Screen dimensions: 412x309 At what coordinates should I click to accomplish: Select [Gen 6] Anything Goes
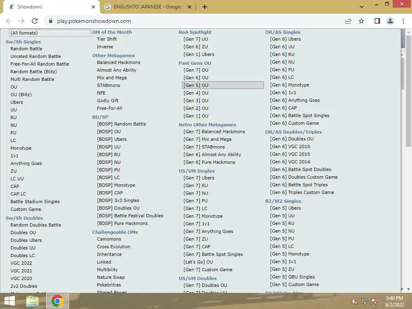(295, 100)
